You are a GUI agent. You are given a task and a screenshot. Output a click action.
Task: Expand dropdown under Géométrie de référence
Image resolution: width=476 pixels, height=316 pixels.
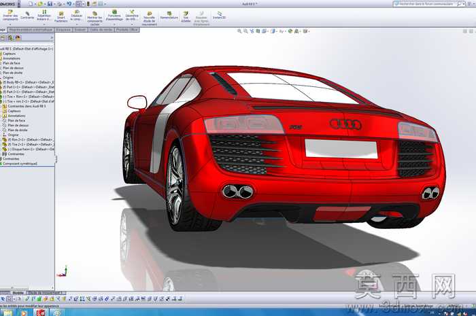(132, 24)
